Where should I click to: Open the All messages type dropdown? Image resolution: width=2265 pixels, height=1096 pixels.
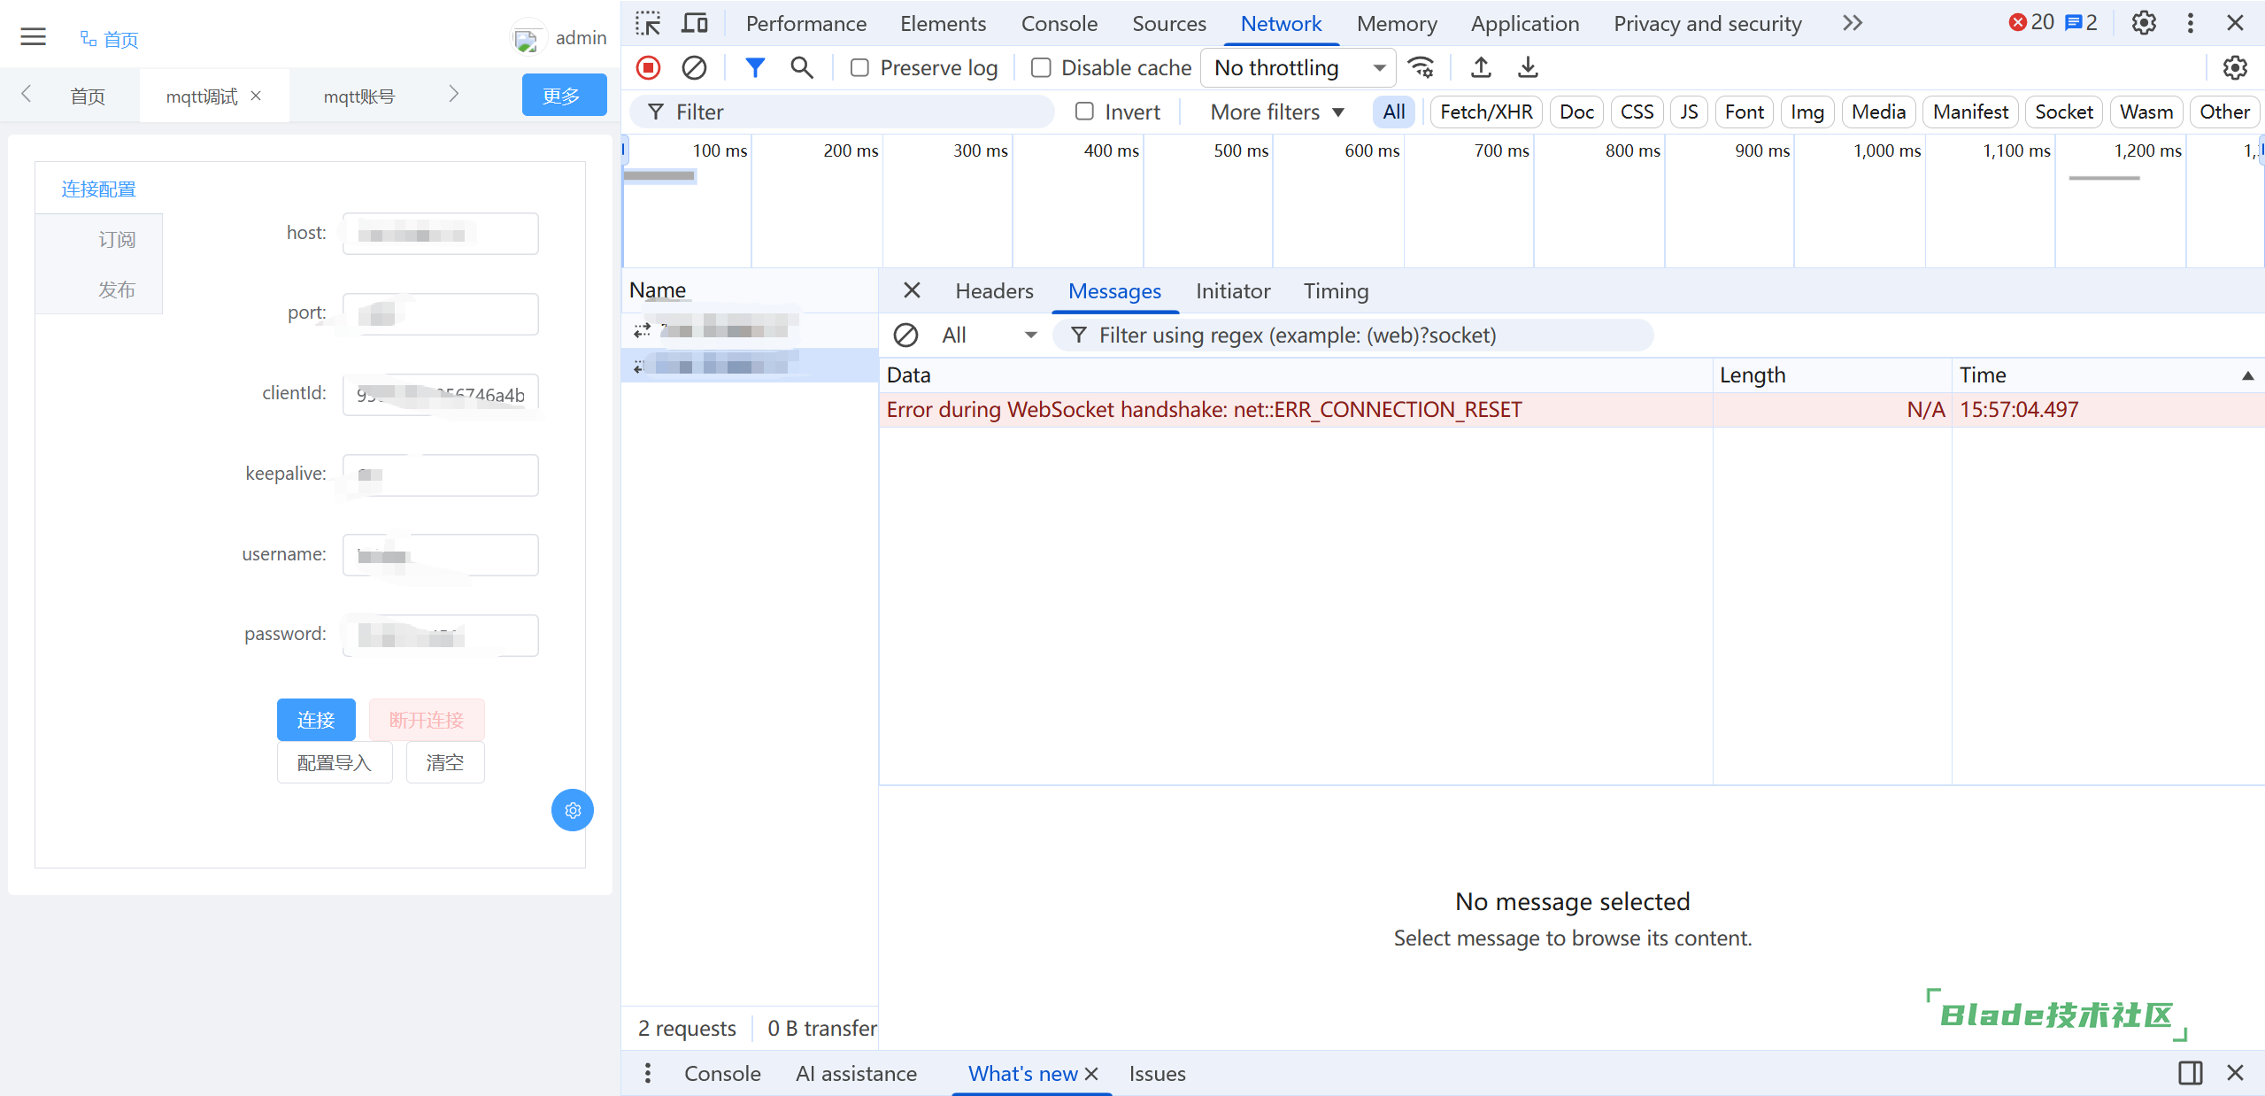pos(988,336)
